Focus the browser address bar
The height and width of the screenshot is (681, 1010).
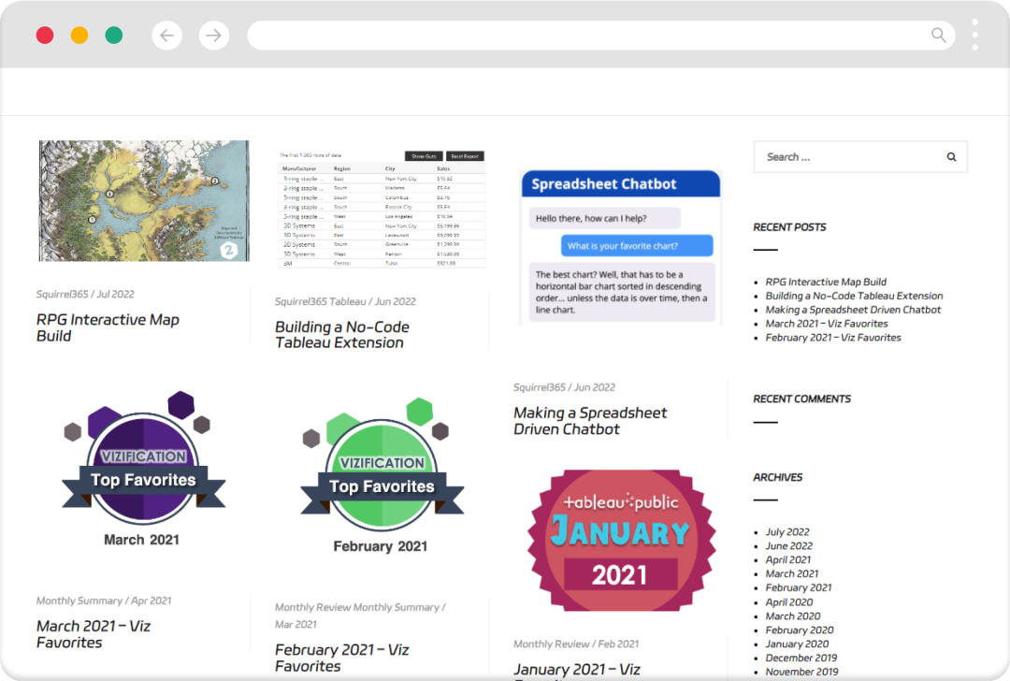600,36
